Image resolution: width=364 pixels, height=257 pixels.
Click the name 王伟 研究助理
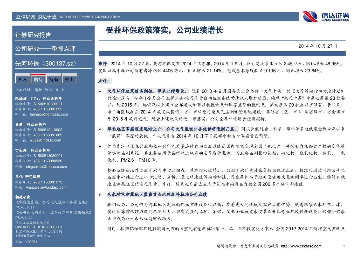(28, 177)
